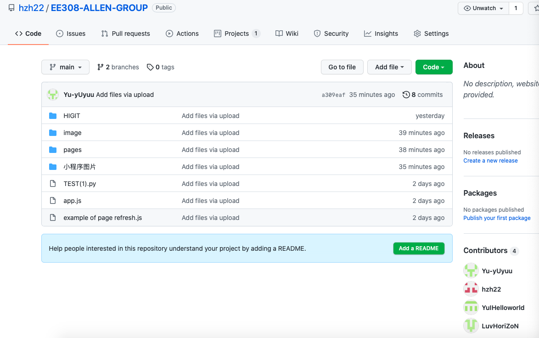
Task: View the 2 branches link
Action: point(118,67)
